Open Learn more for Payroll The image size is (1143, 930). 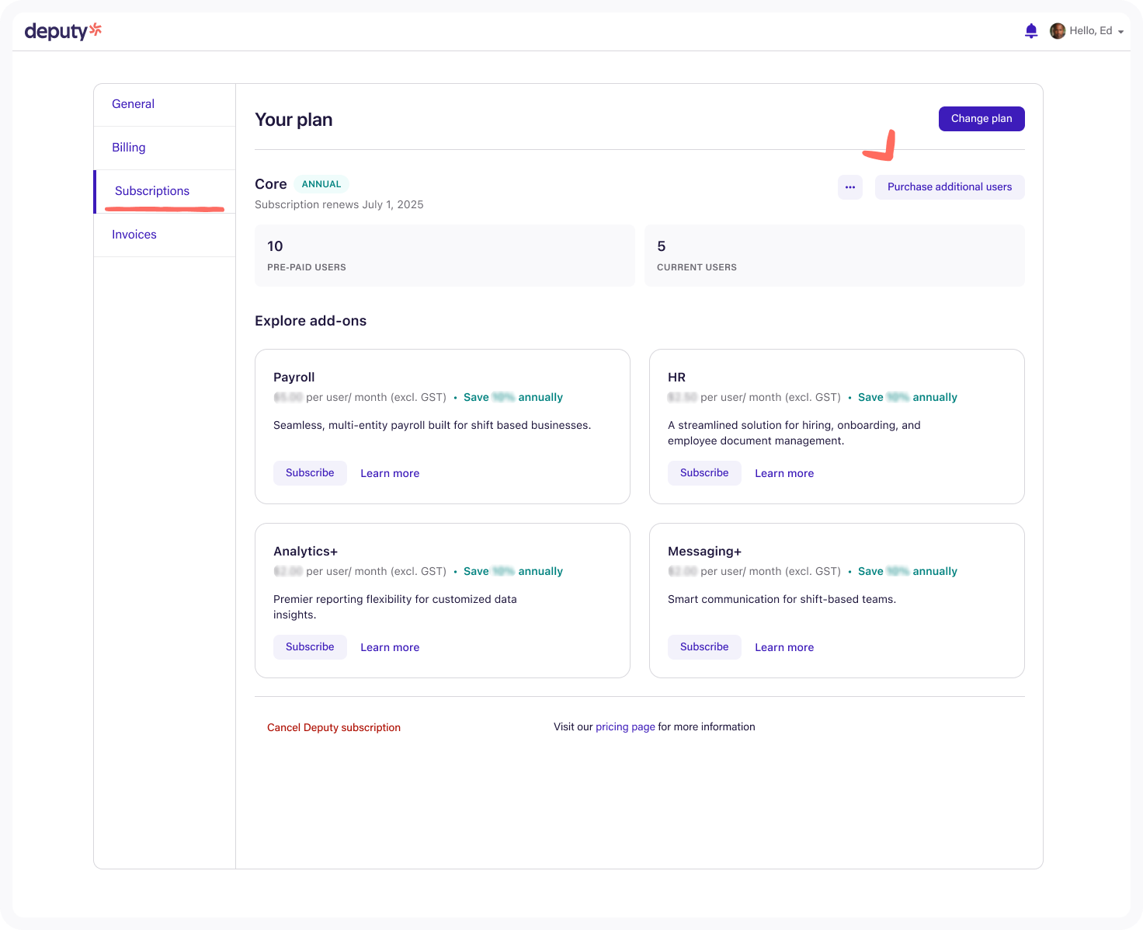[390, 473]
